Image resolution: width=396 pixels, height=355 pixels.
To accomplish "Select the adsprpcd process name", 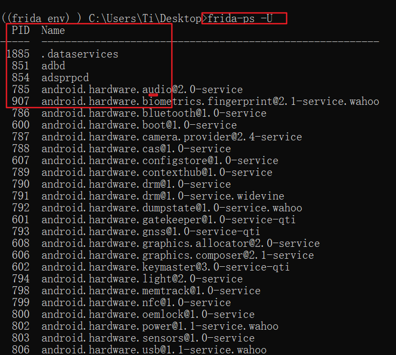I will point(65,77).
